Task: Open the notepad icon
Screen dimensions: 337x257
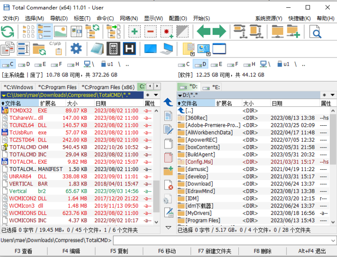Action: 97,48
